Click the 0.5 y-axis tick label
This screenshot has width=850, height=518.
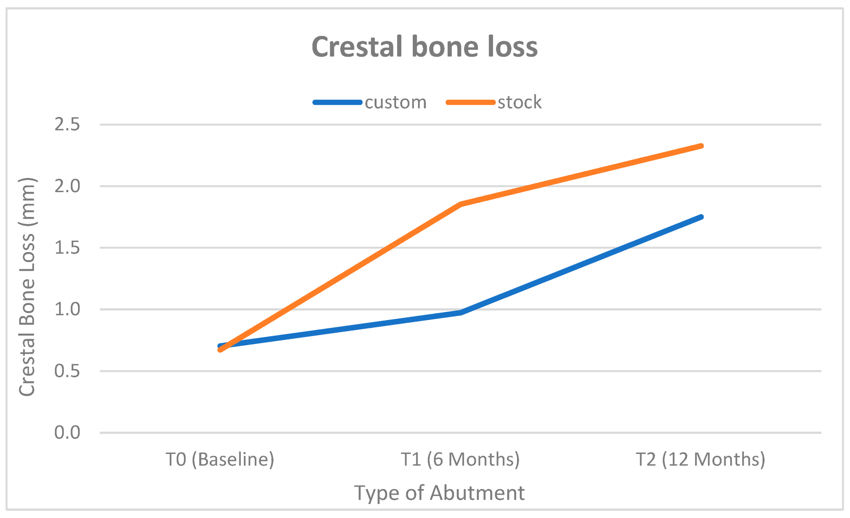coord(67,371)
